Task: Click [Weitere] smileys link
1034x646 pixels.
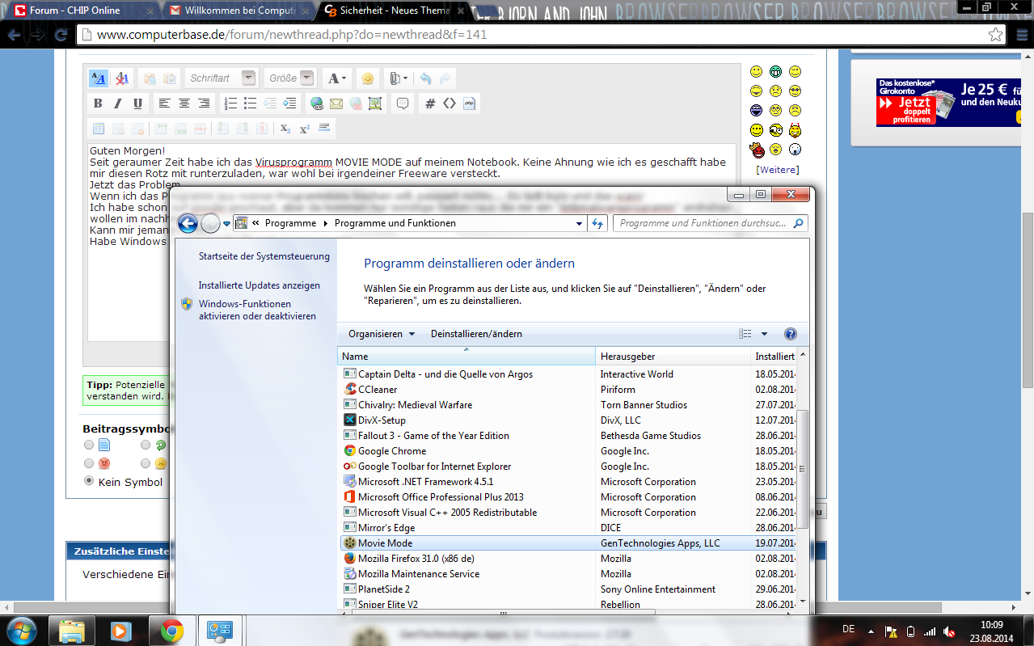Action: click(x=777, y=170)
